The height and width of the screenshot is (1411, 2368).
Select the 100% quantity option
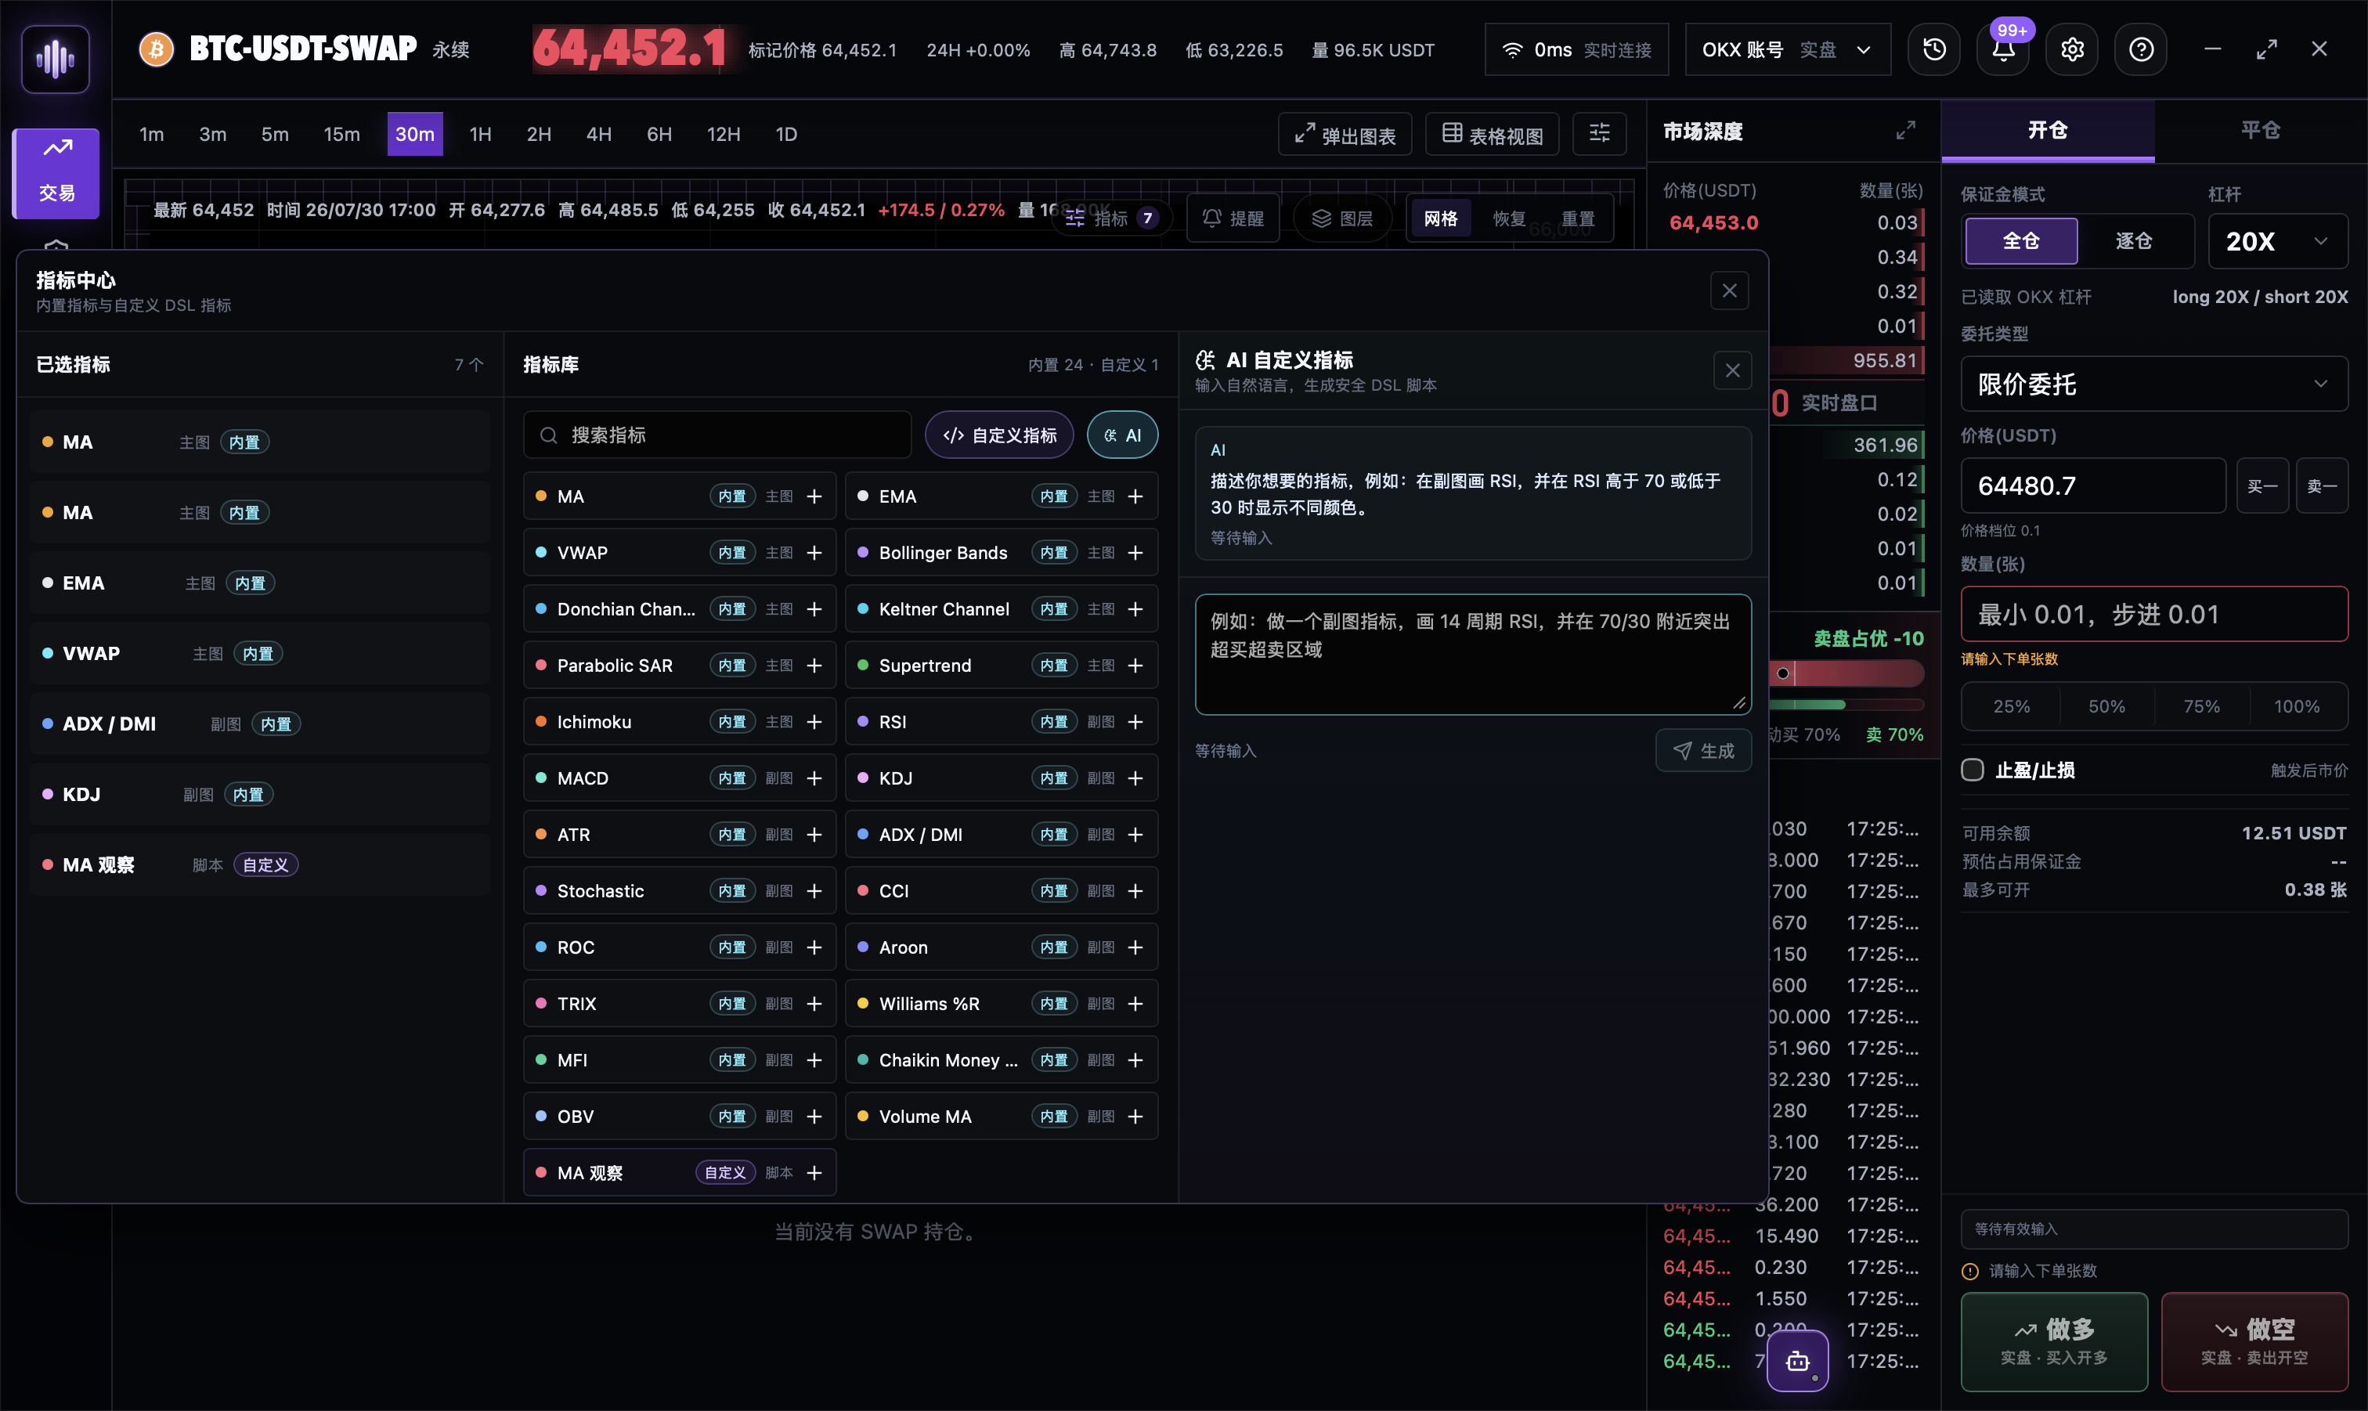(2297, 706)
